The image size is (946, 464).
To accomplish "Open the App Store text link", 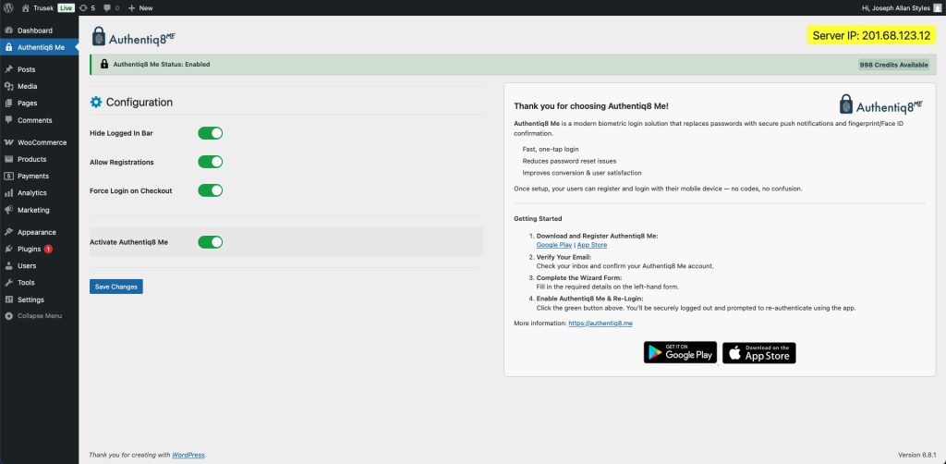I will coord(592,245).
